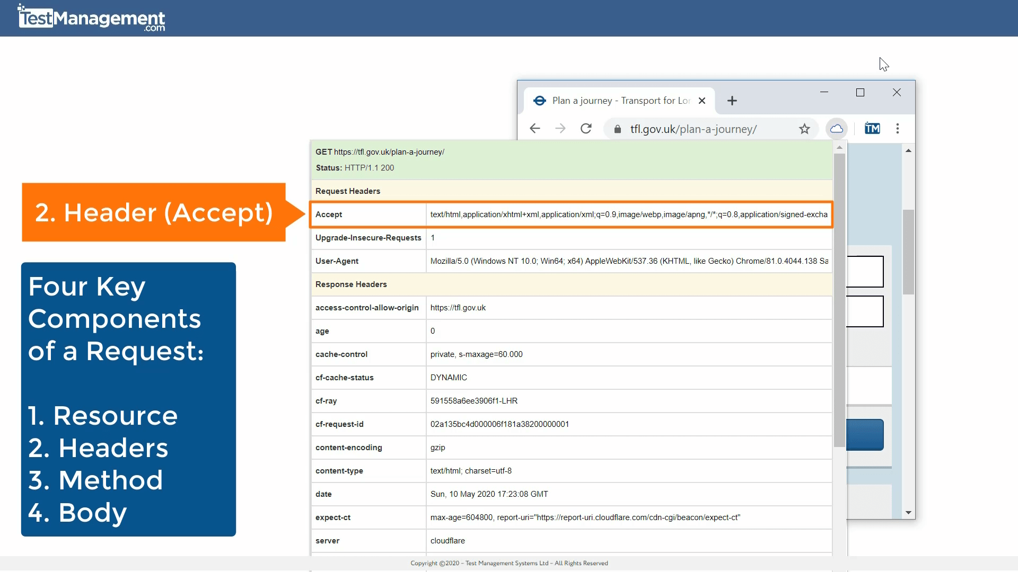Open the TM browser extension
Viewport: 1018px width, 572px height.
[872, 128]
